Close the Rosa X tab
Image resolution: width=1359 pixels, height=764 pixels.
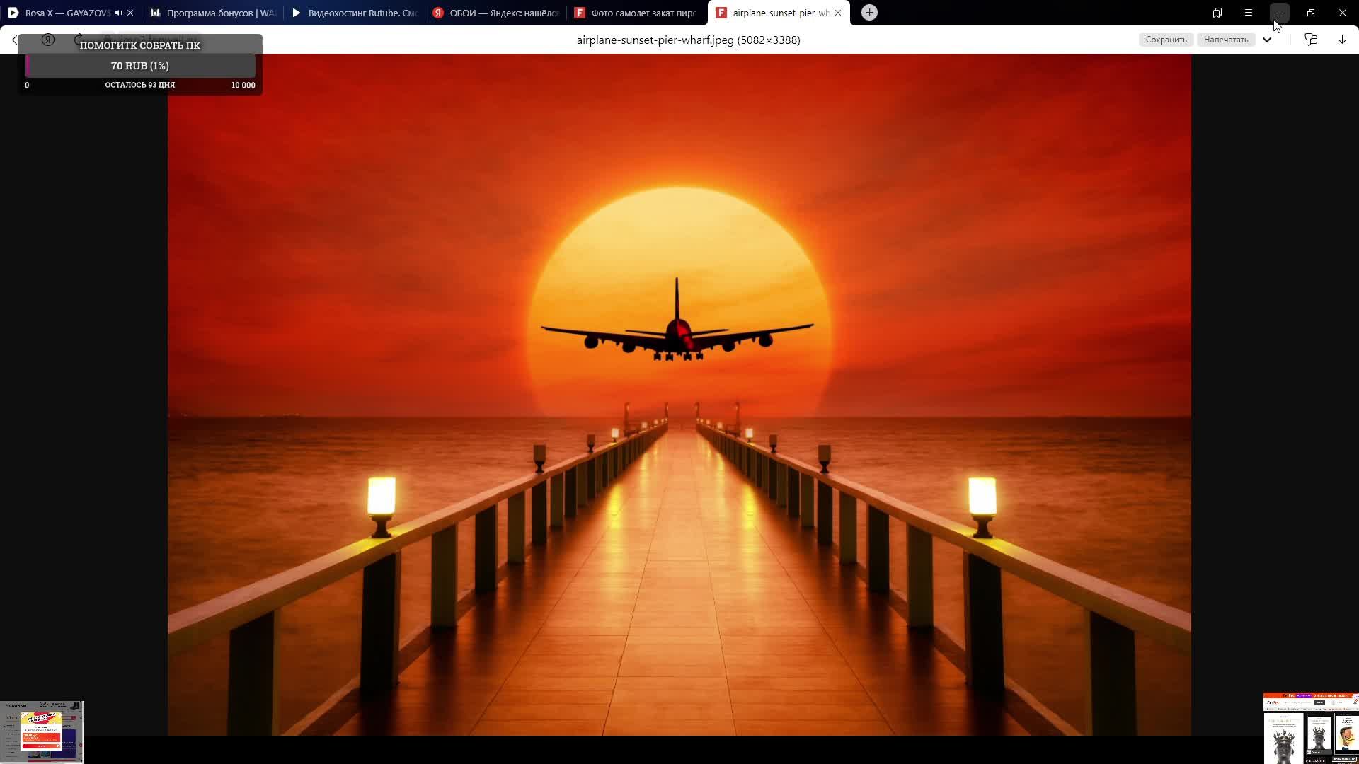130,13
